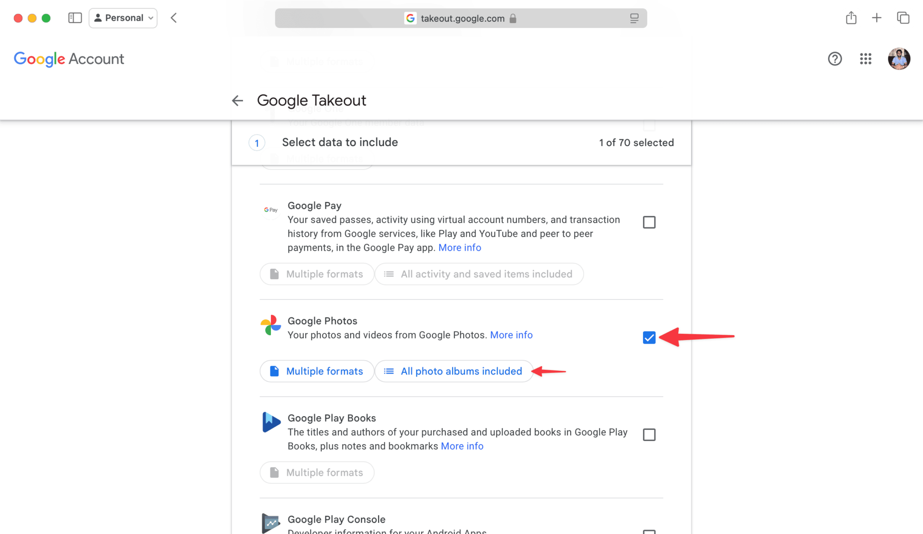This screenshot has height=534, width=923.
Task: Click Google Pay Multiple formats button
Action: (x=317, y=274)
